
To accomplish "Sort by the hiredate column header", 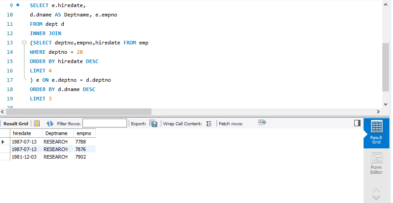I will coord(26,133).
